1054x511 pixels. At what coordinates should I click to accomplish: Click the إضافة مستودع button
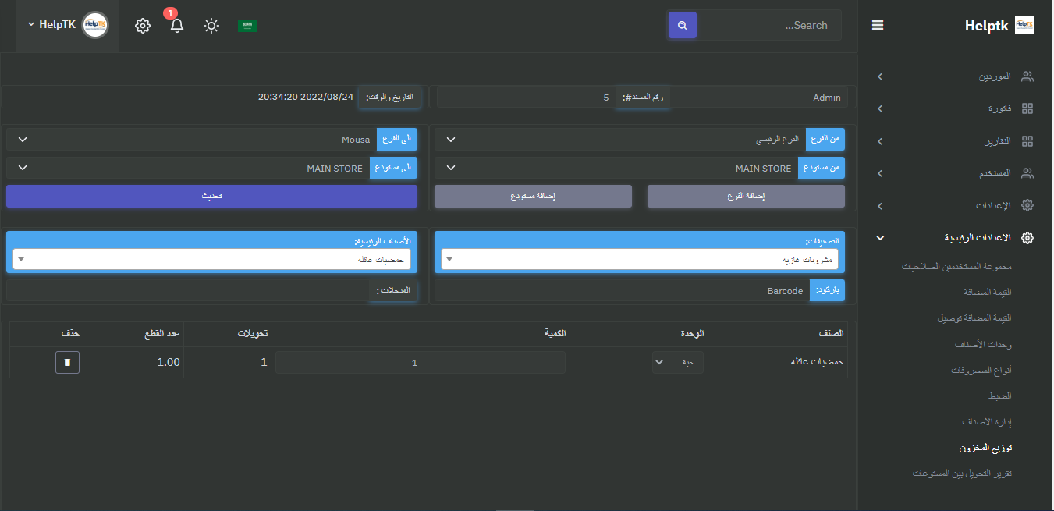(x=533, y=197)
